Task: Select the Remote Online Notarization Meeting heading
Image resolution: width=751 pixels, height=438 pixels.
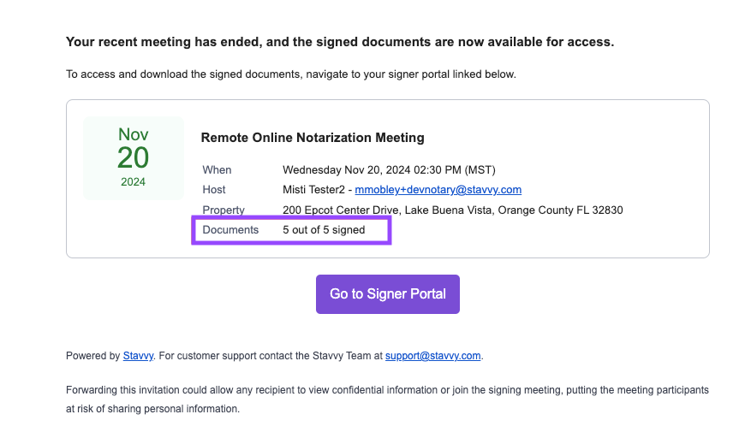Action: point(313,138)
